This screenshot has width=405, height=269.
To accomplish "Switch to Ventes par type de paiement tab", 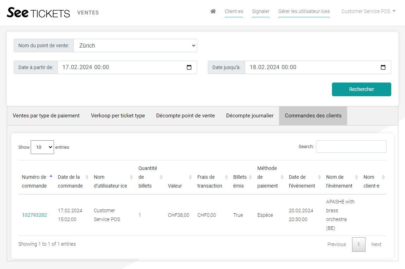I will pos(46,116).
